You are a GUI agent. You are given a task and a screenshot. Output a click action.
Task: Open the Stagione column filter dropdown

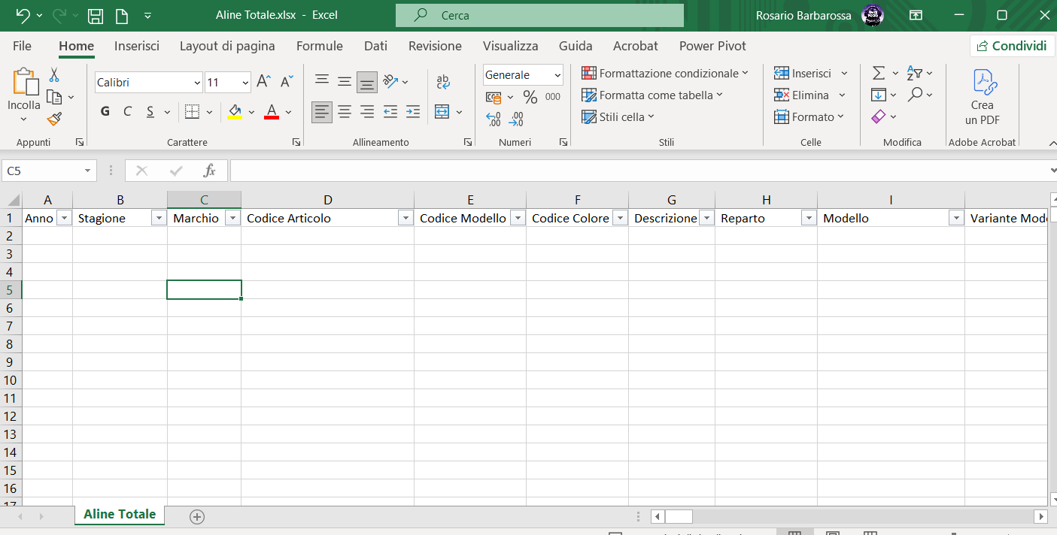click(x=159, y=218)
